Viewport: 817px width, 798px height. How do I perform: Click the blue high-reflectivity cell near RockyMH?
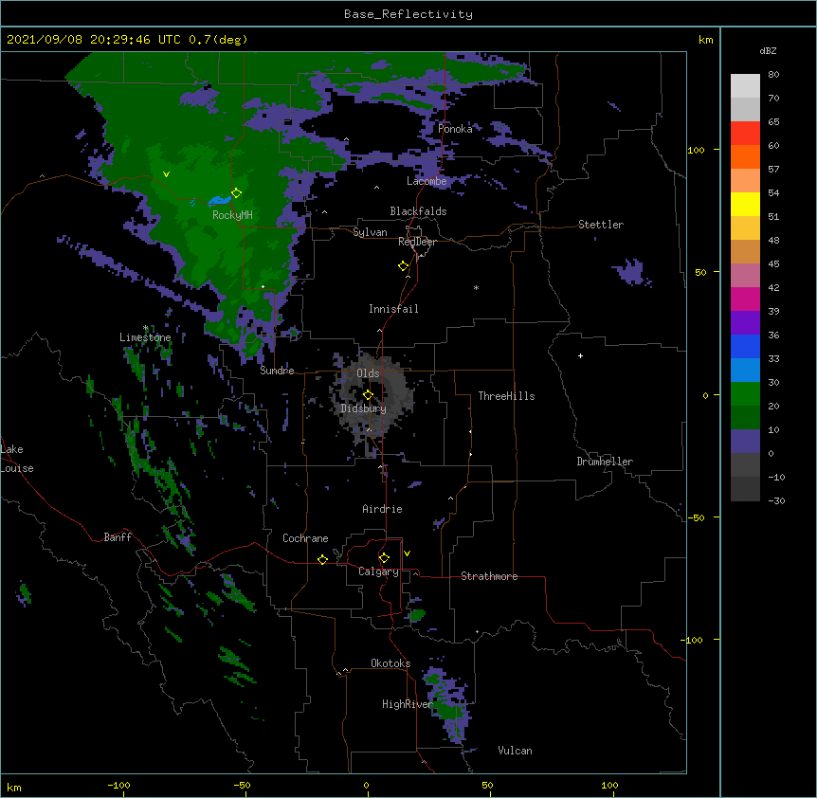click(x=219, y=200)
